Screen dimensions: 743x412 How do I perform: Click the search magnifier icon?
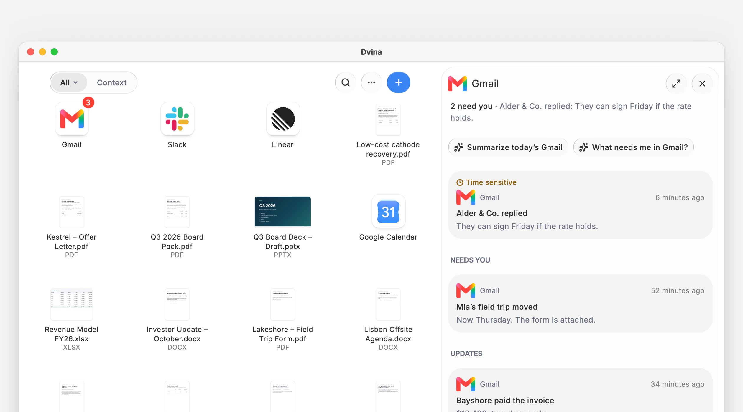point(346,82)
